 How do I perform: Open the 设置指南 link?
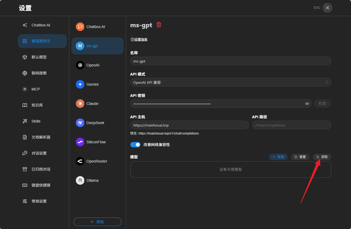click(x=141, y=40)
